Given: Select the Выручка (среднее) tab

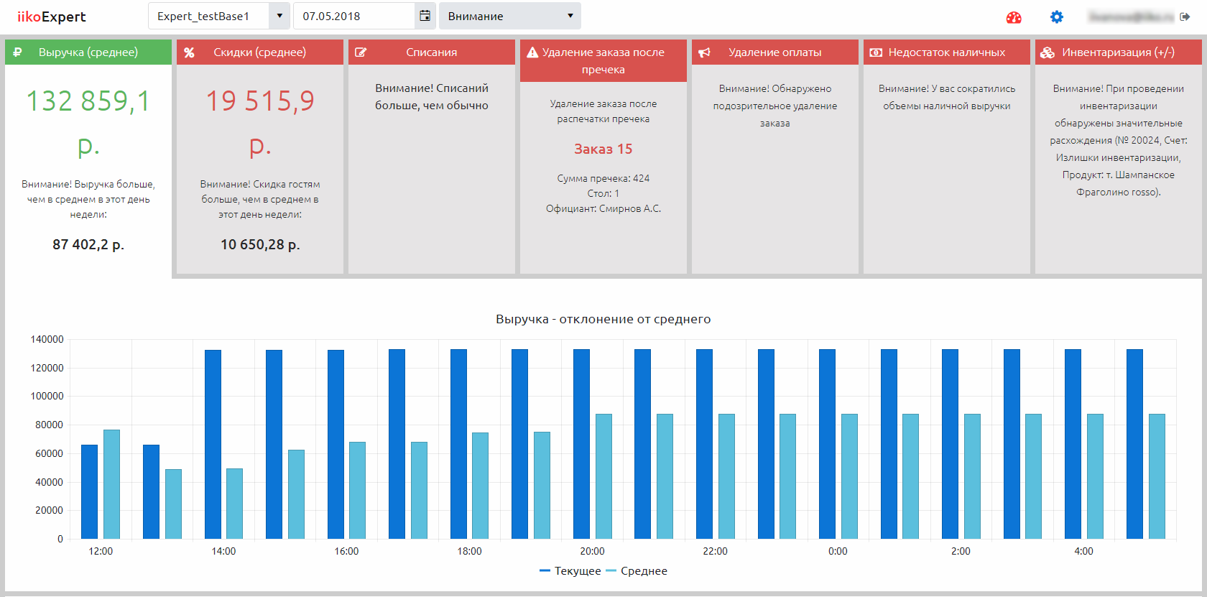Looking at the screenshot, I should click(88, 52).
